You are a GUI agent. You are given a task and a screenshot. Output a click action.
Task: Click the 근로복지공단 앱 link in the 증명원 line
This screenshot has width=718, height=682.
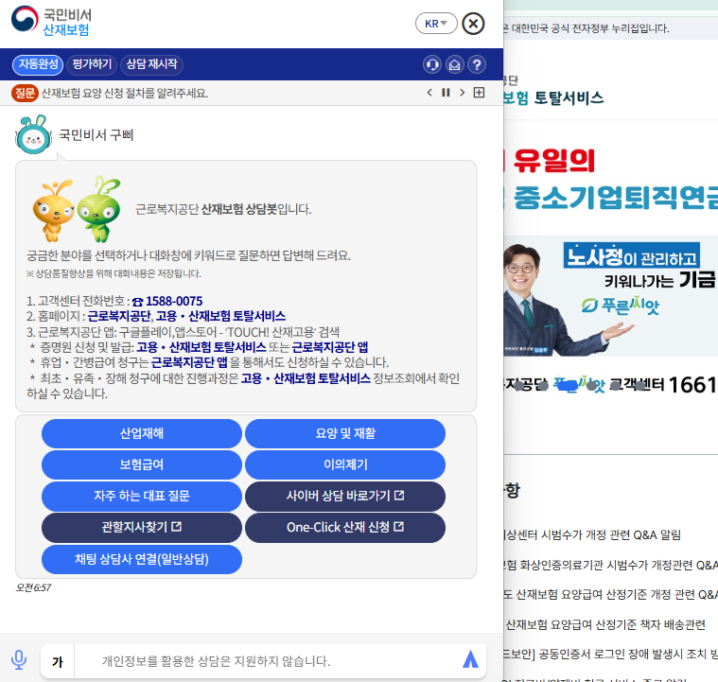(330, 347)
